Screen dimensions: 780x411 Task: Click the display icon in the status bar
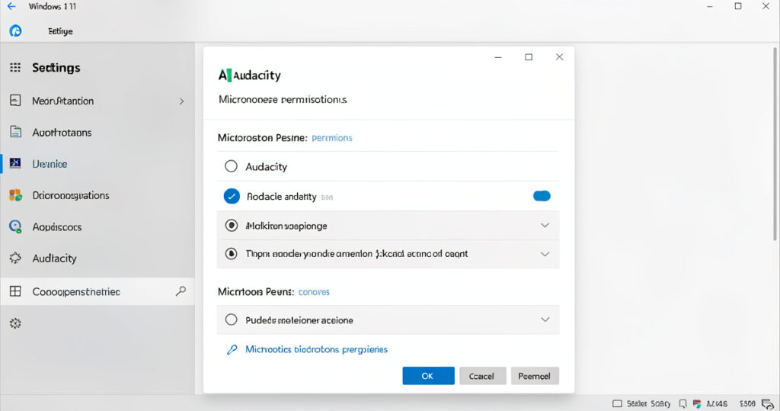(x=617, y=403)
